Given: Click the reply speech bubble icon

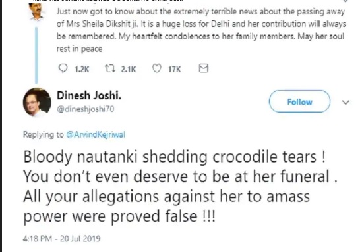Looking at the screenshot, I should click(63, 68).
